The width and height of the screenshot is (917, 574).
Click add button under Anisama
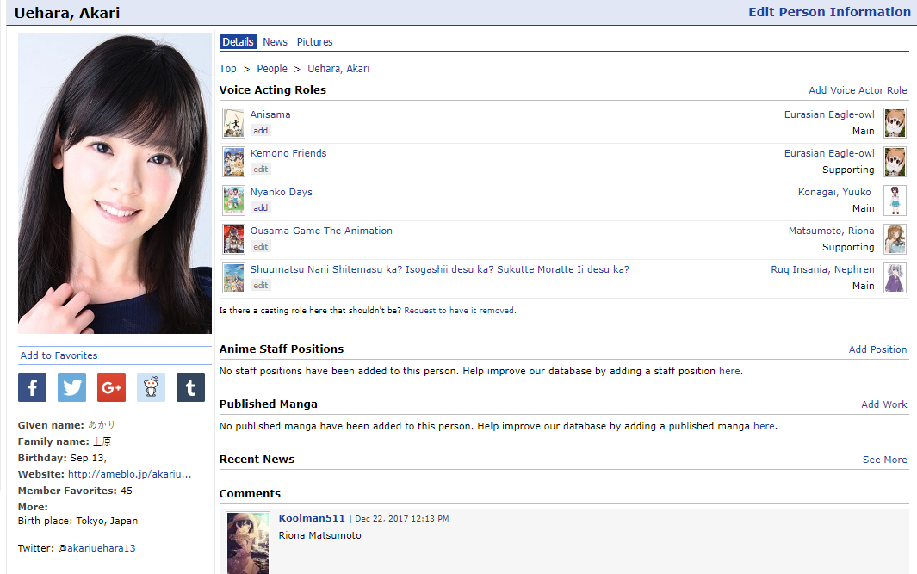click(x=260, y=131)
